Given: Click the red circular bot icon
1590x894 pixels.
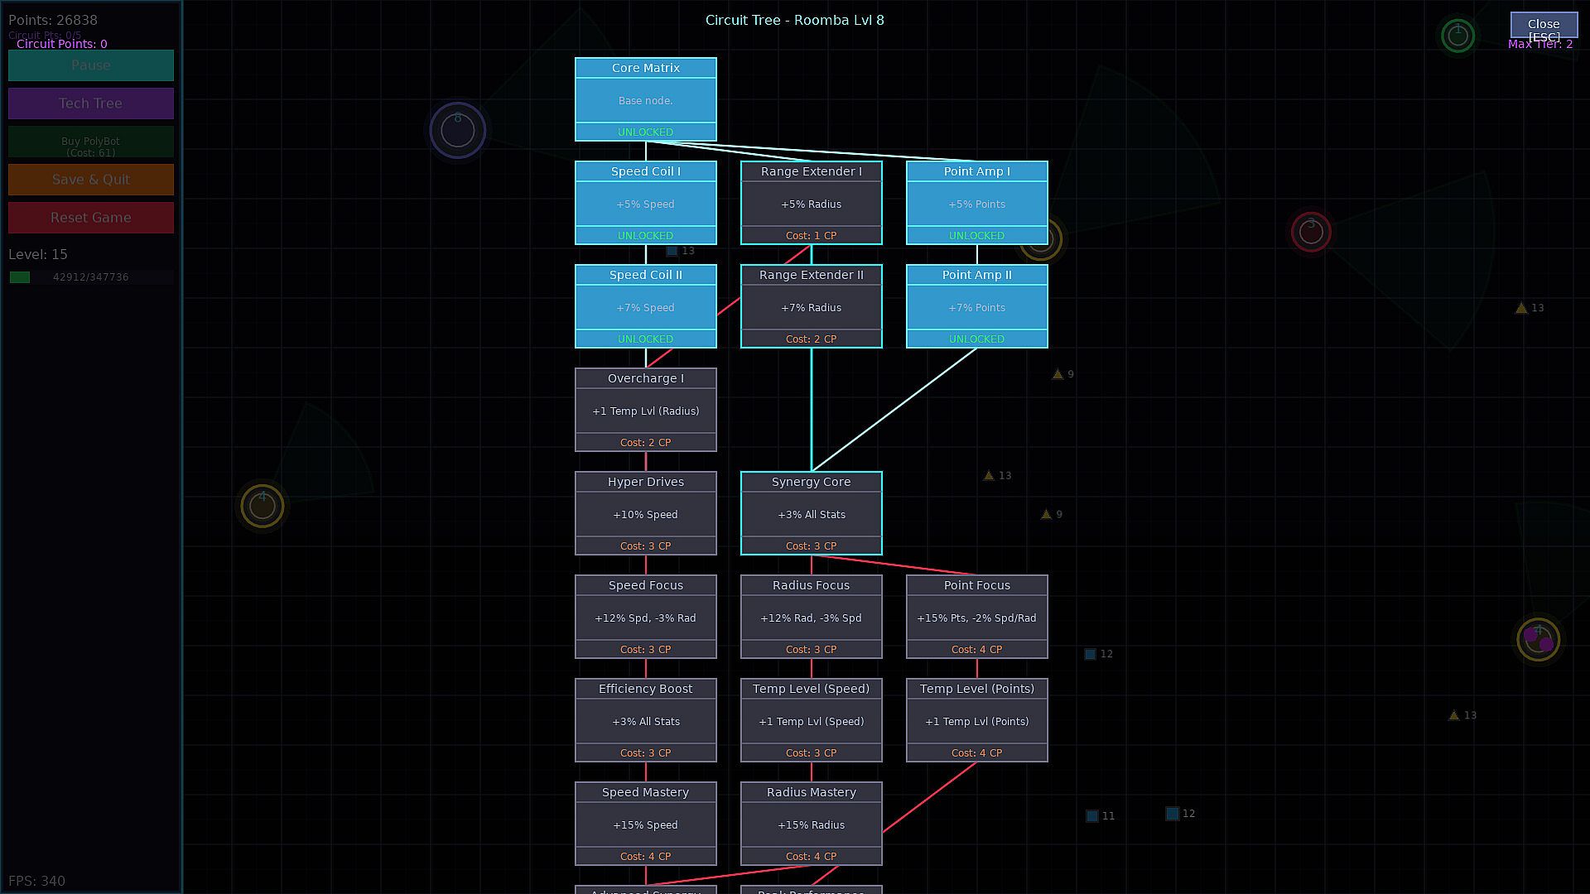Looking at the screenshot, I should point(1311,232).
